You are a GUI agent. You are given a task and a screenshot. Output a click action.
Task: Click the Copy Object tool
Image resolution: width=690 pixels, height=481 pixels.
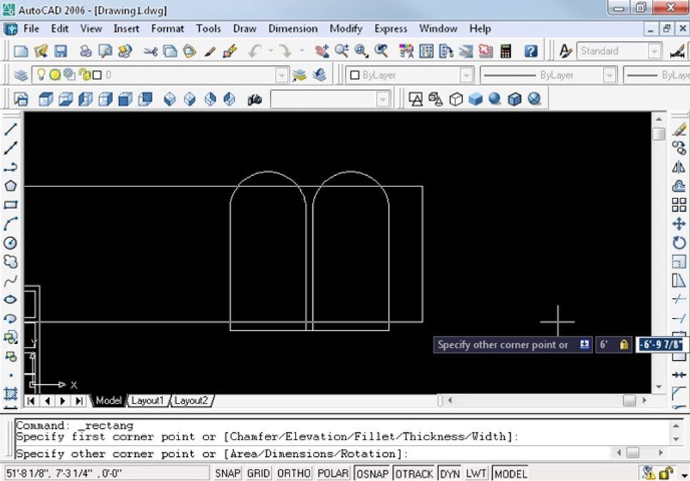coord(679,148)
